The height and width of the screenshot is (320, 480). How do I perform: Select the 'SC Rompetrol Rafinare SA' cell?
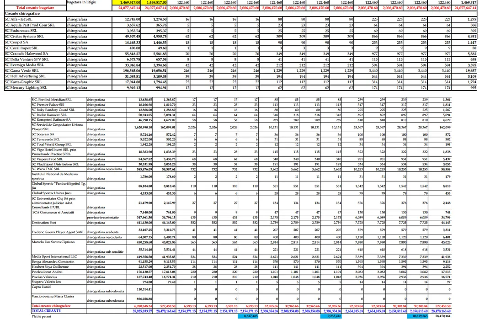[51, 119]
